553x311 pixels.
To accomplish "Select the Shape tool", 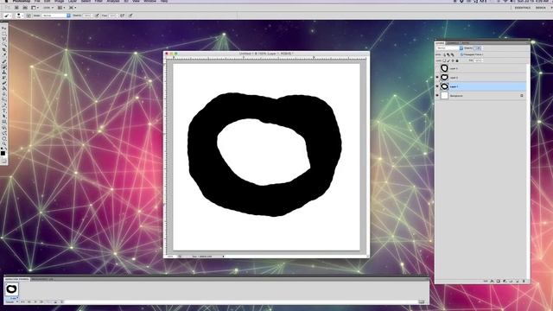I will 3,122.
